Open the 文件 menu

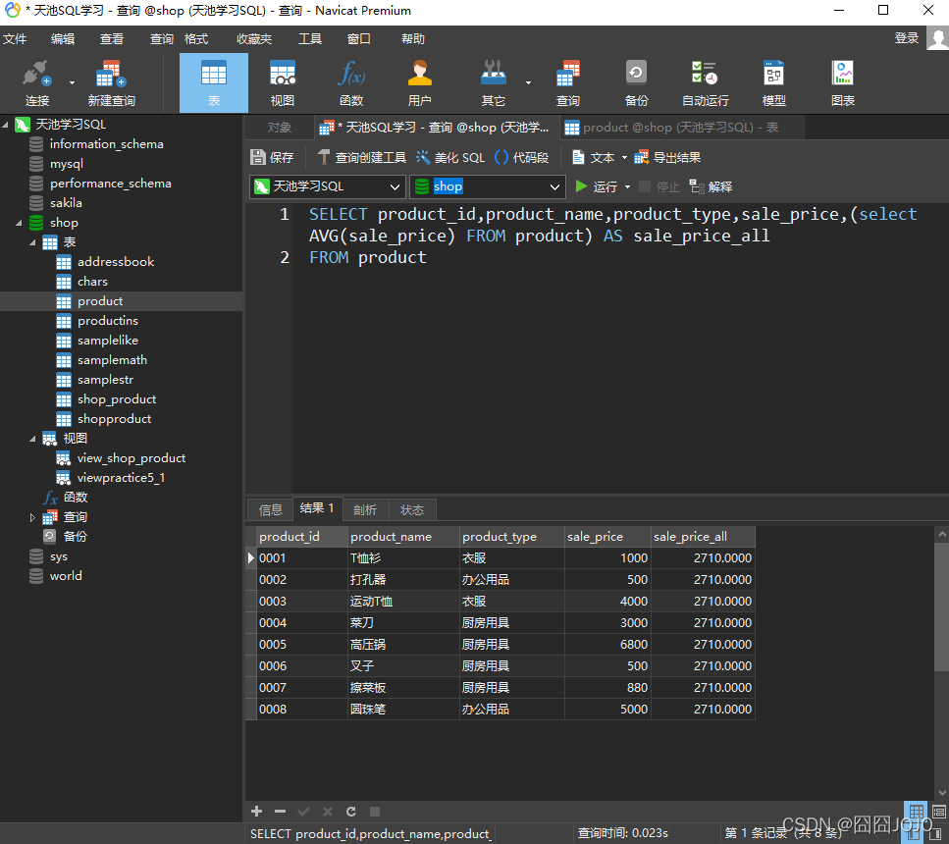pos(15,39)
